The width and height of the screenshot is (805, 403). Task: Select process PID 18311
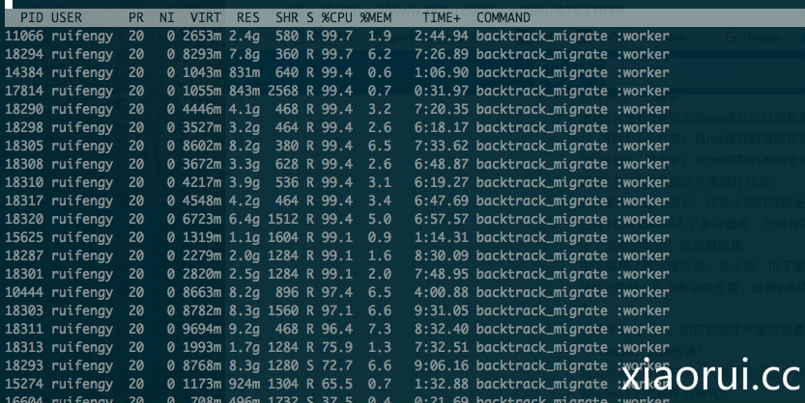(24, 329)
